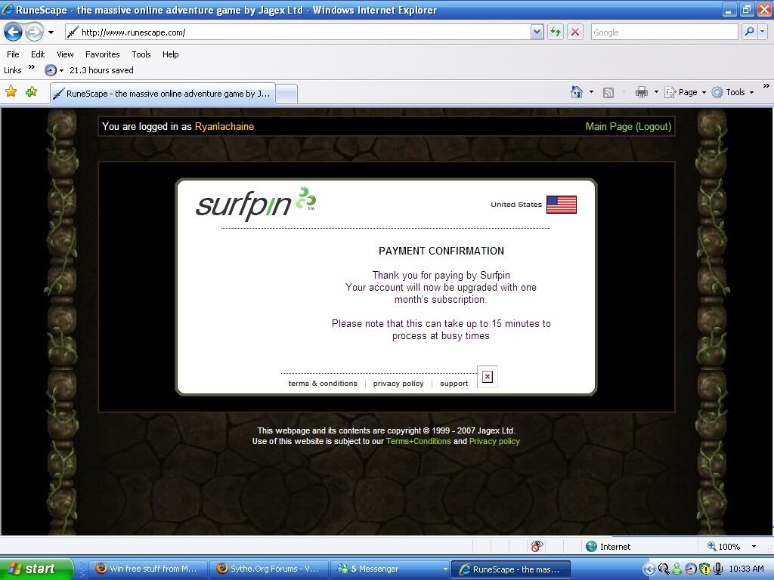774x580 pixels.
Task: Open the speed gauge toolbar dropdown arrow
Action: (61, 70)
